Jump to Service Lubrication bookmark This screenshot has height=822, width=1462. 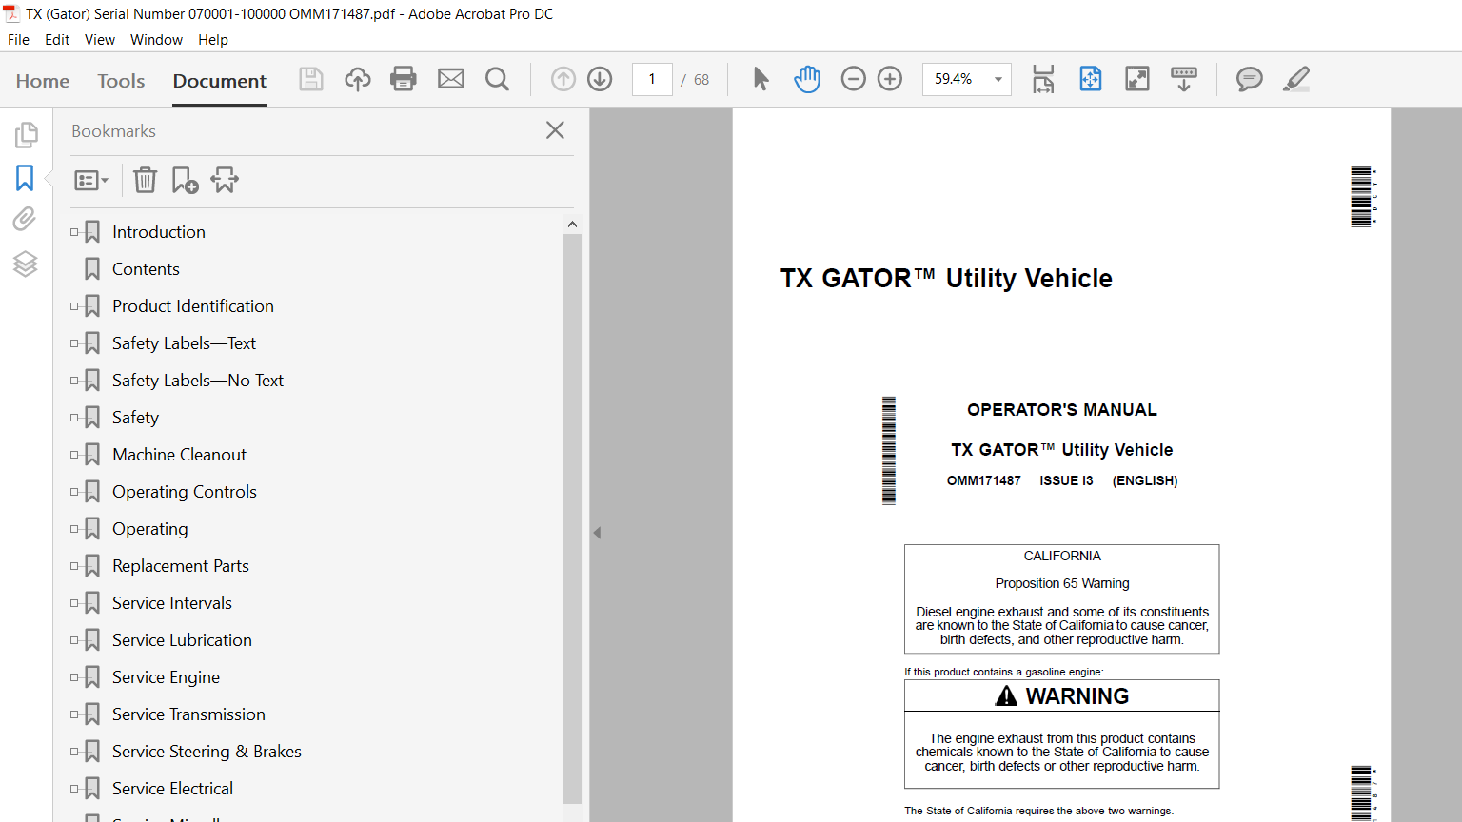click(182, 640)
